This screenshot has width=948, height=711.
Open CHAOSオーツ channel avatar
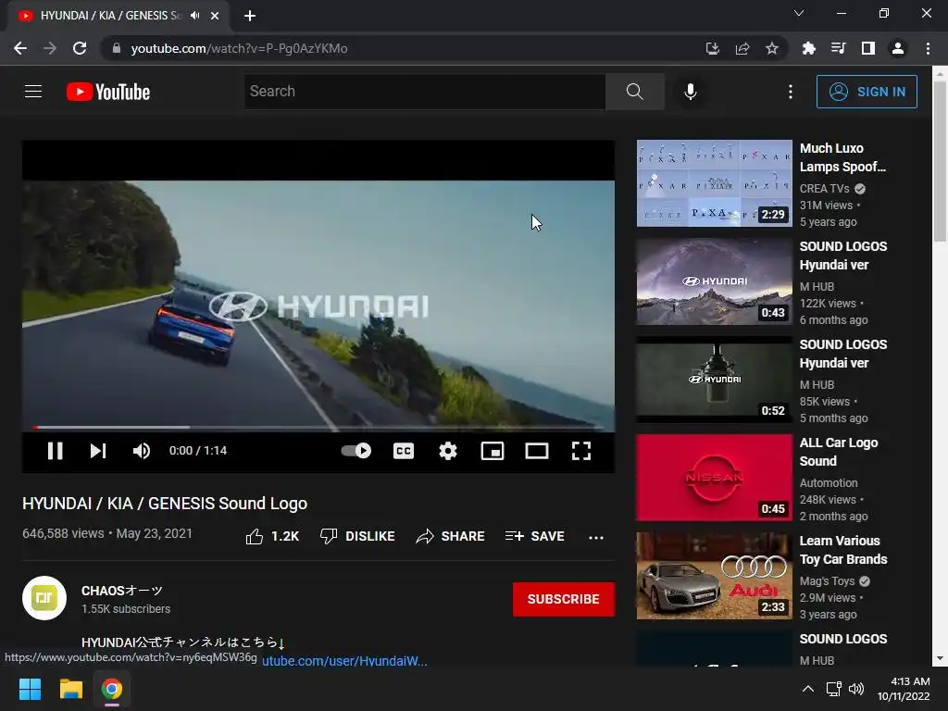coord(44,598)
